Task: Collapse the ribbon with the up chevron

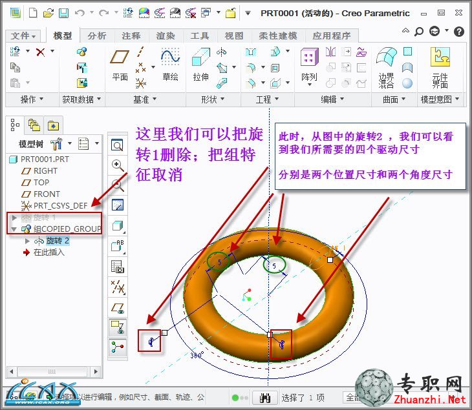Action: [x=405, y=30]
